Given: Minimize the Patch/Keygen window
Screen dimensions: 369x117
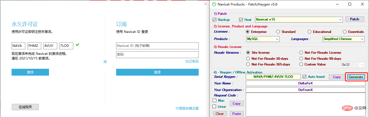Looking at the screenshot, I should [x=338, y=4].
